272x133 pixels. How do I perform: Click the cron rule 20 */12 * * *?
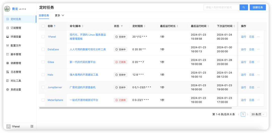[140, 37]
